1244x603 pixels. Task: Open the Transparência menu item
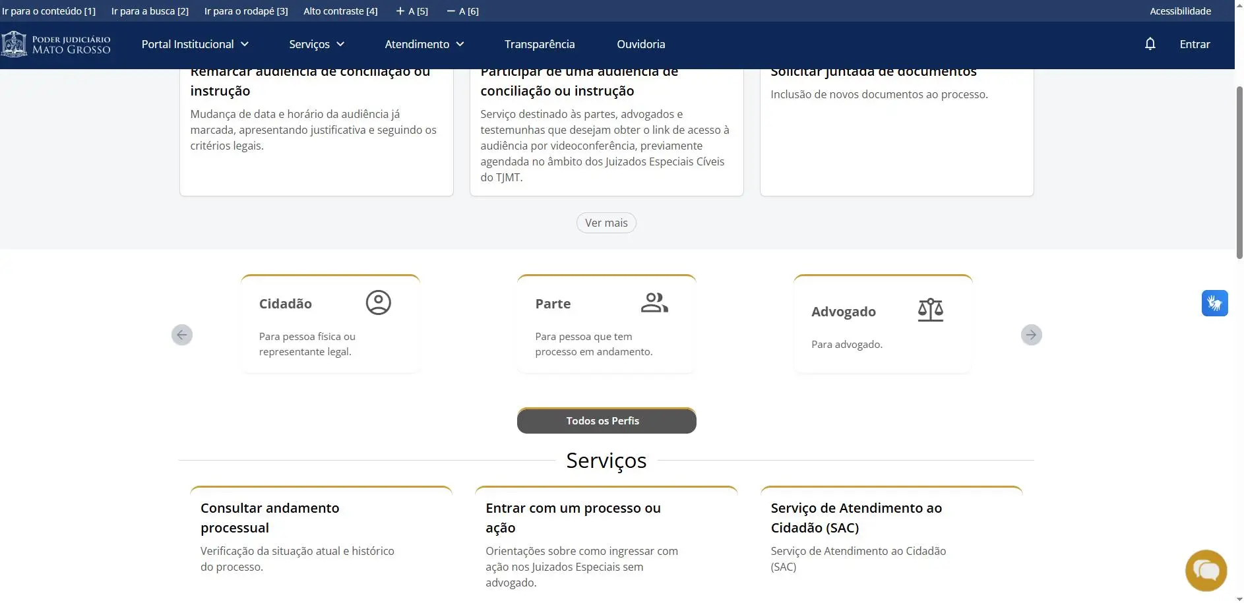(x=539, y=44)
